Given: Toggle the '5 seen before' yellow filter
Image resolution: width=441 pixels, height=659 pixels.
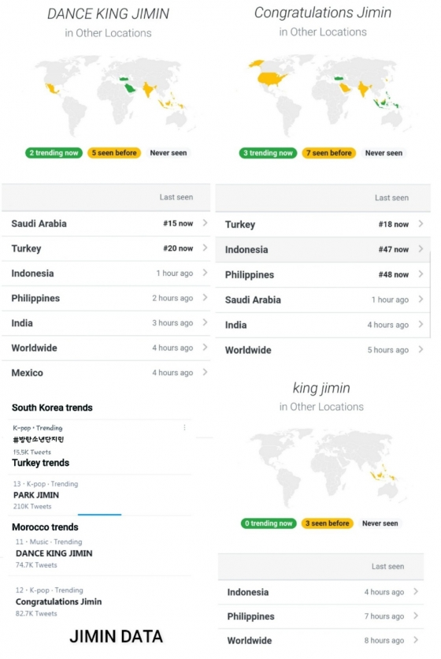Looking at the screenshot, I should click(x=114, y=153).
